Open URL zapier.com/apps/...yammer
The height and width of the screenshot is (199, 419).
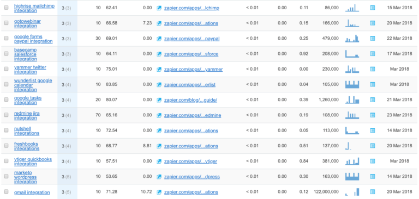point(193,70)
